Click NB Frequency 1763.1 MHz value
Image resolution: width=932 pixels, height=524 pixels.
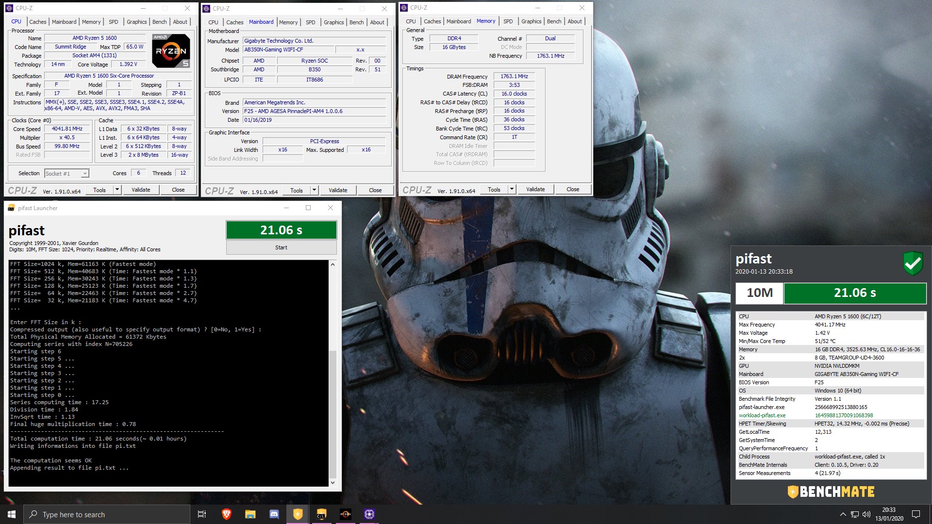pyautogui.click(x=550, y=56)
